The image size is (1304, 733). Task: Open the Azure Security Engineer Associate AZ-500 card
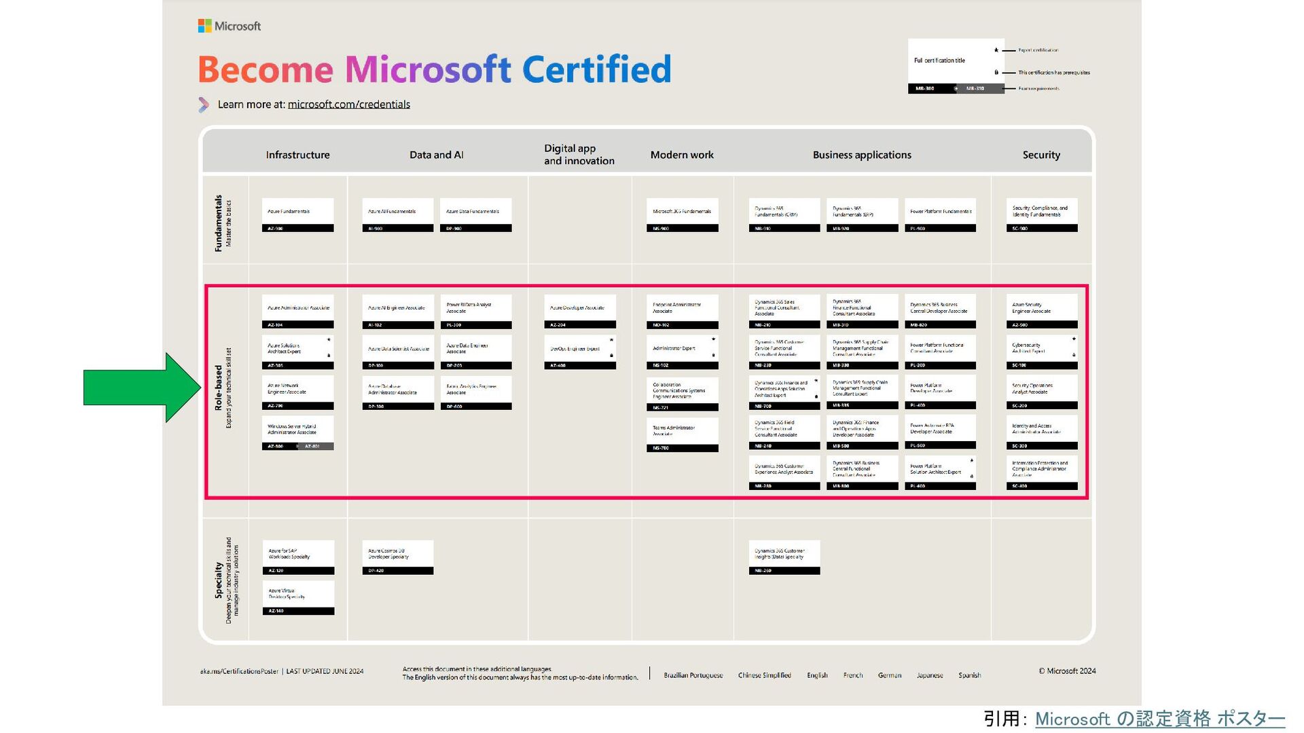click(x=1042, y=312)
